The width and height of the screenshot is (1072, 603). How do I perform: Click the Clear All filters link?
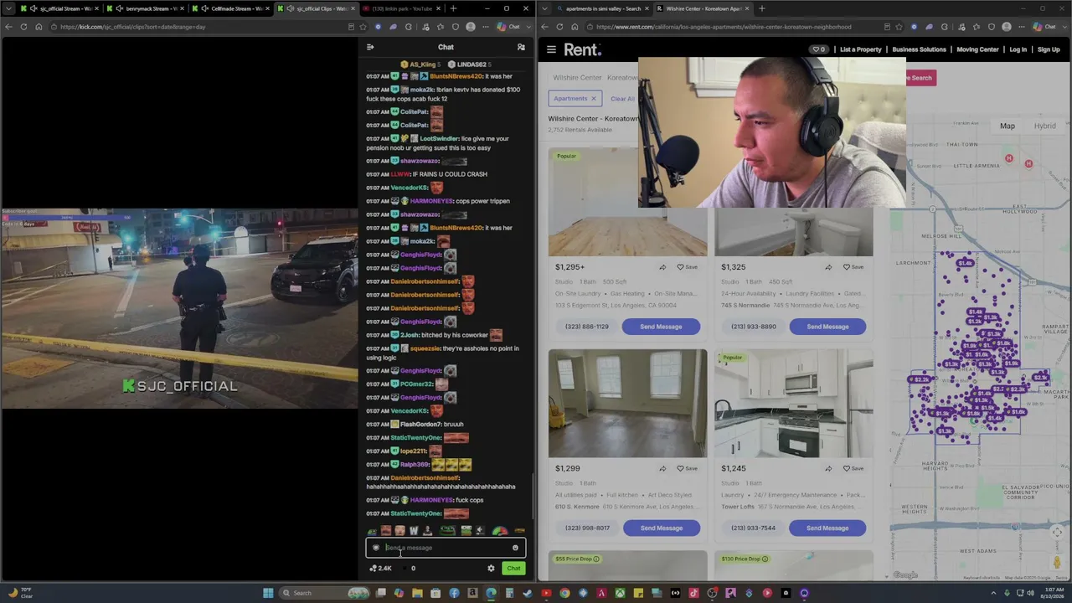pos(622,99)
